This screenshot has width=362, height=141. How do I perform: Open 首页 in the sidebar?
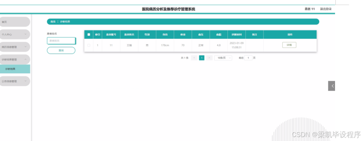coord(15,22)
